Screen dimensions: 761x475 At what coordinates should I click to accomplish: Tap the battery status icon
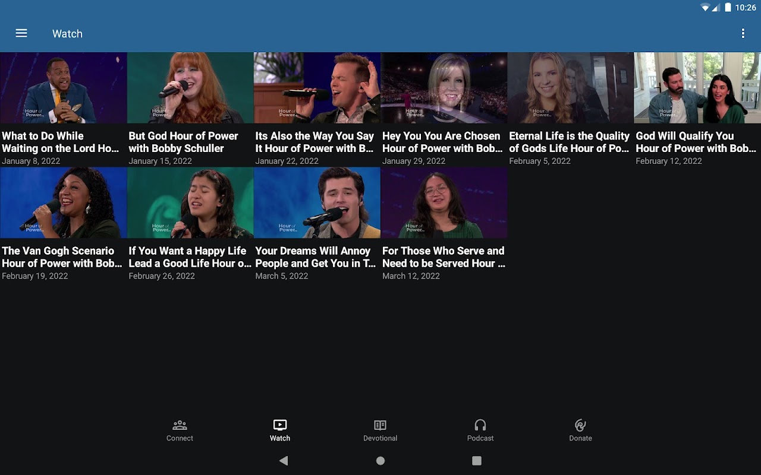[x=728, y=8]
